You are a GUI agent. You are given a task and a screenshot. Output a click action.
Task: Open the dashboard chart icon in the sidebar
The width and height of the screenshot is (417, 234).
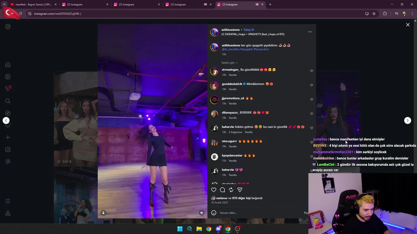(8, 149)
